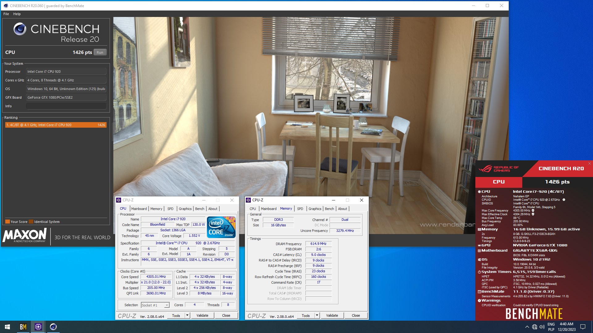Click the language indicator ENG PLP
Viewport: 593px width, 333px height.
pos(551,327)
